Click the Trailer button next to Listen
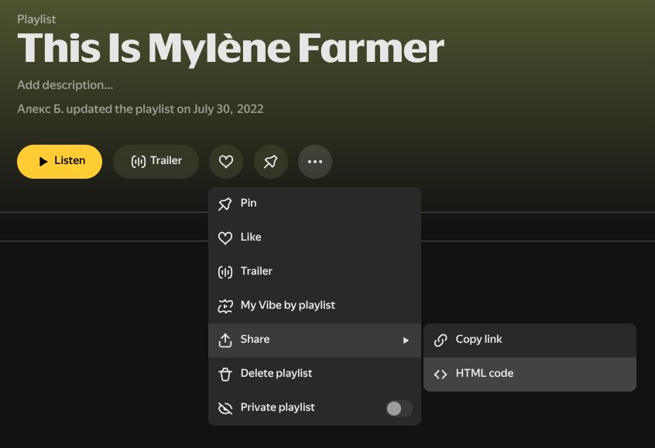Screen dimensions: 655x448 [156, 162]
